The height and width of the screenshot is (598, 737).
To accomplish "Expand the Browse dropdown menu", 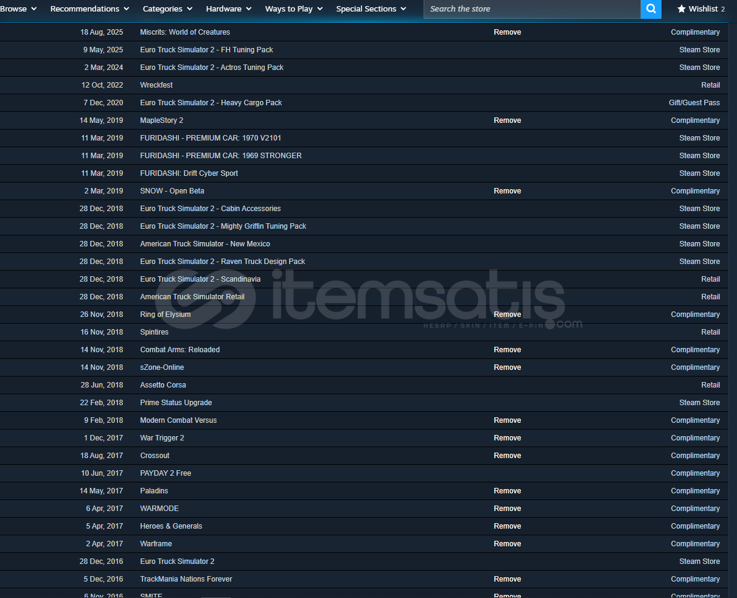I will pos(18,9).
